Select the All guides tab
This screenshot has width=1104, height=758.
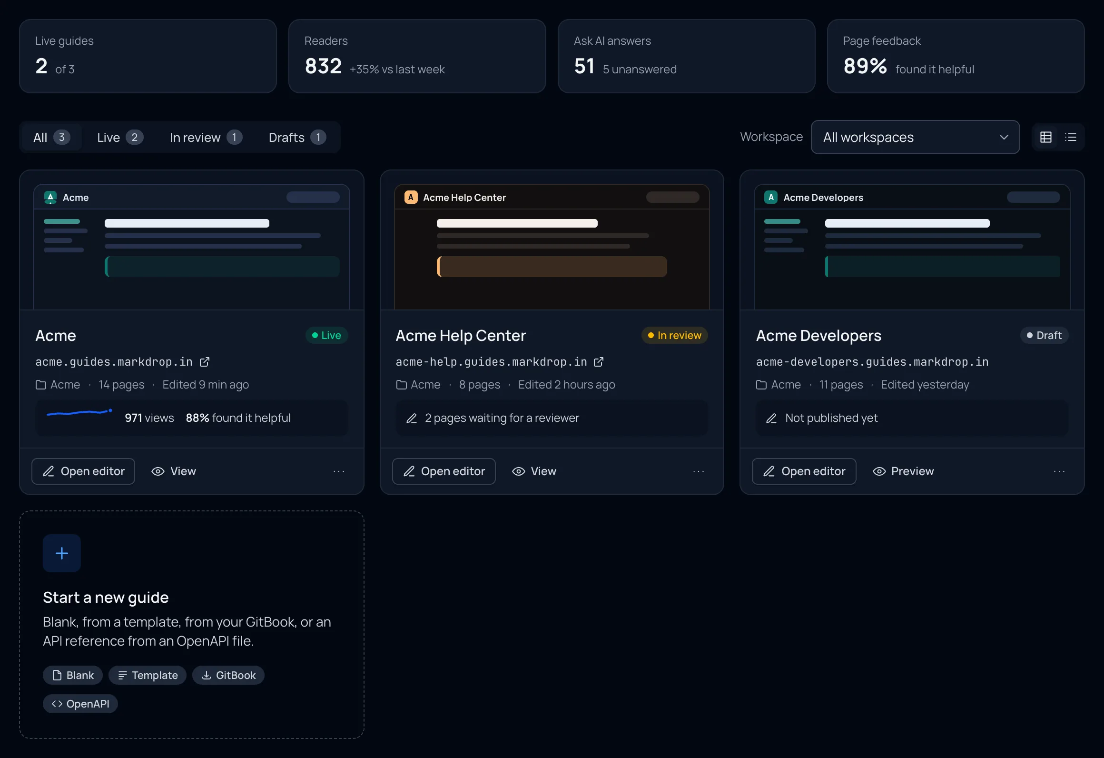(51, 138)
